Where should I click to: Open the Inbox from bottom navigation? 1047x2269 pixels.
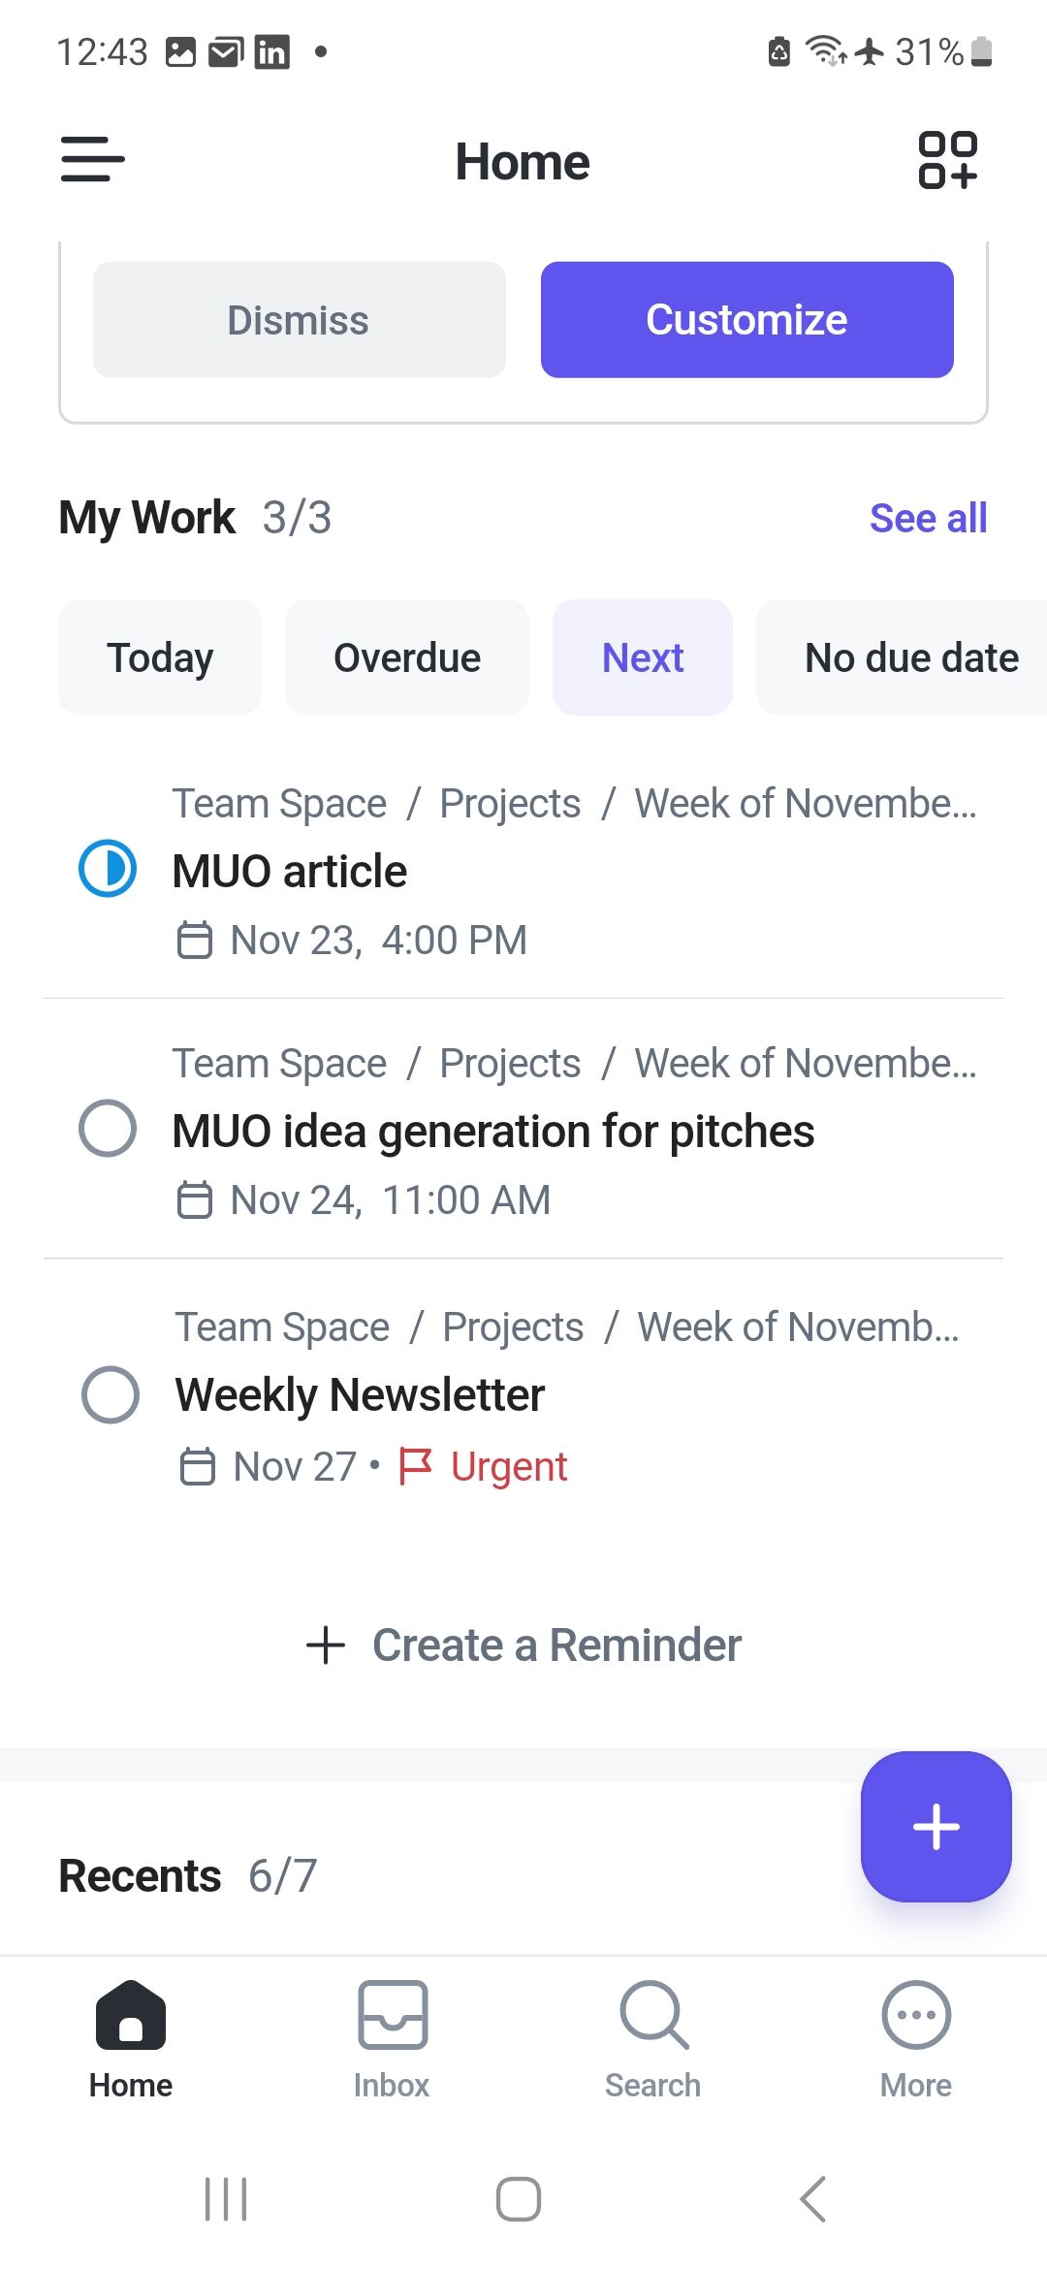(x=391, y=2046)
